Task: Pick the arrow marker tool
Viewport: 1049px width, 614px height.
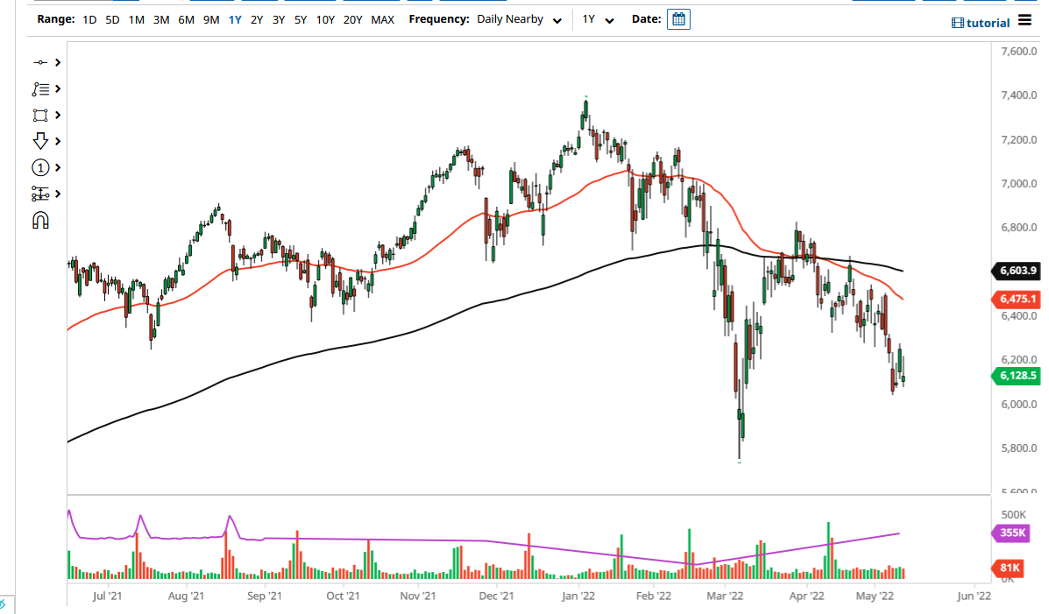Action: coord(41,141)
